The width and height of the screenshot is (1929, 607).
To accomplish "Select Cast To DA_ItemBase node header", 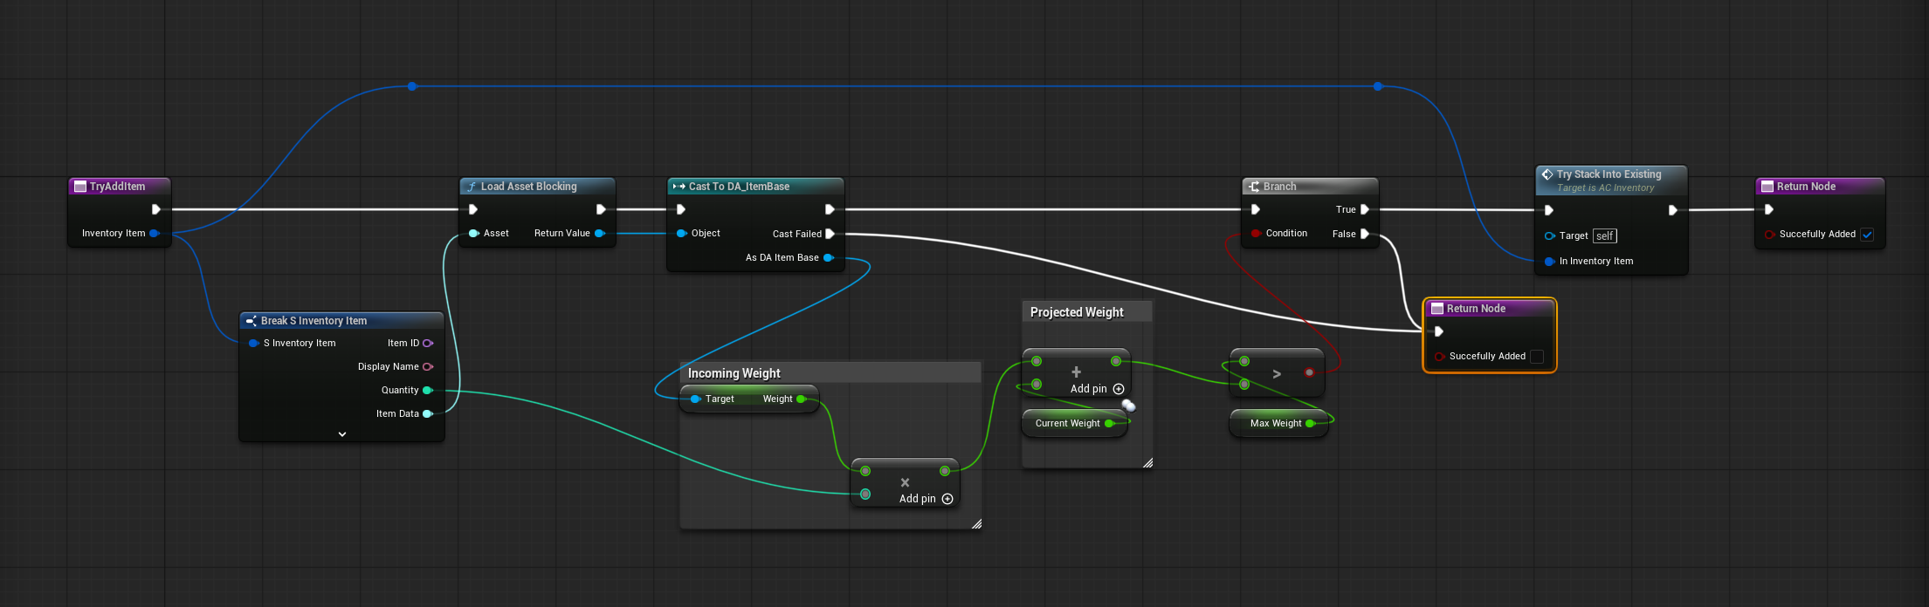I will [755, 187].
